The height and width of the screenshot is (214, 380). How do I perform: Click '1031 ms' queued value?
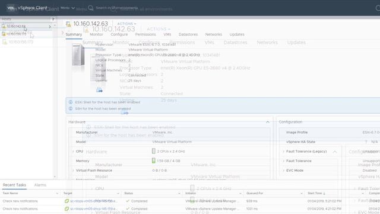(x=252, y=209)
